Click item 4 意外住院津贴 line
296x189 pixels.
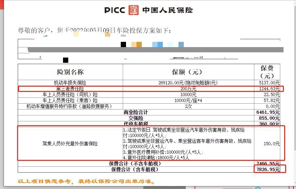[156, 158]
